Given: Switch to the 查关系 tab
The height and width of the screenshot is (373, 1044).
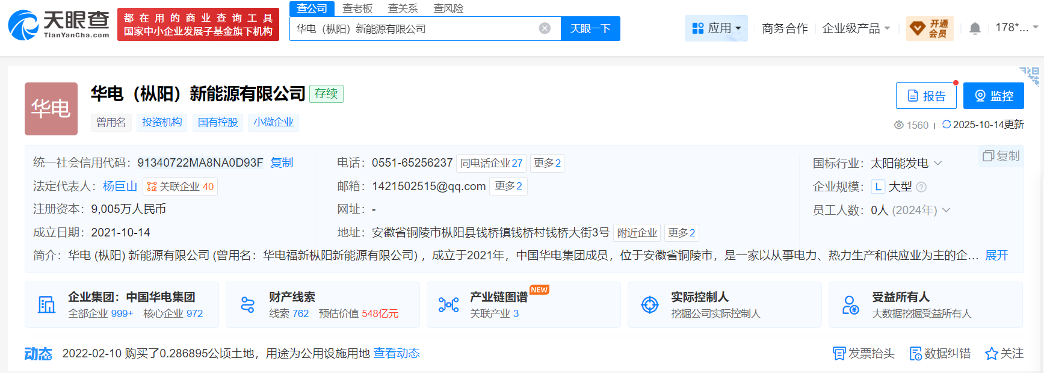Looking at the screenshot, I should [403, 8].
